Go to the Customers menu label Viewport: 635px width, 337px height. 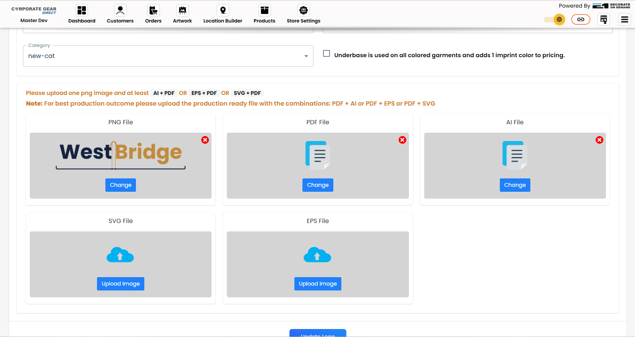(120, 21)
